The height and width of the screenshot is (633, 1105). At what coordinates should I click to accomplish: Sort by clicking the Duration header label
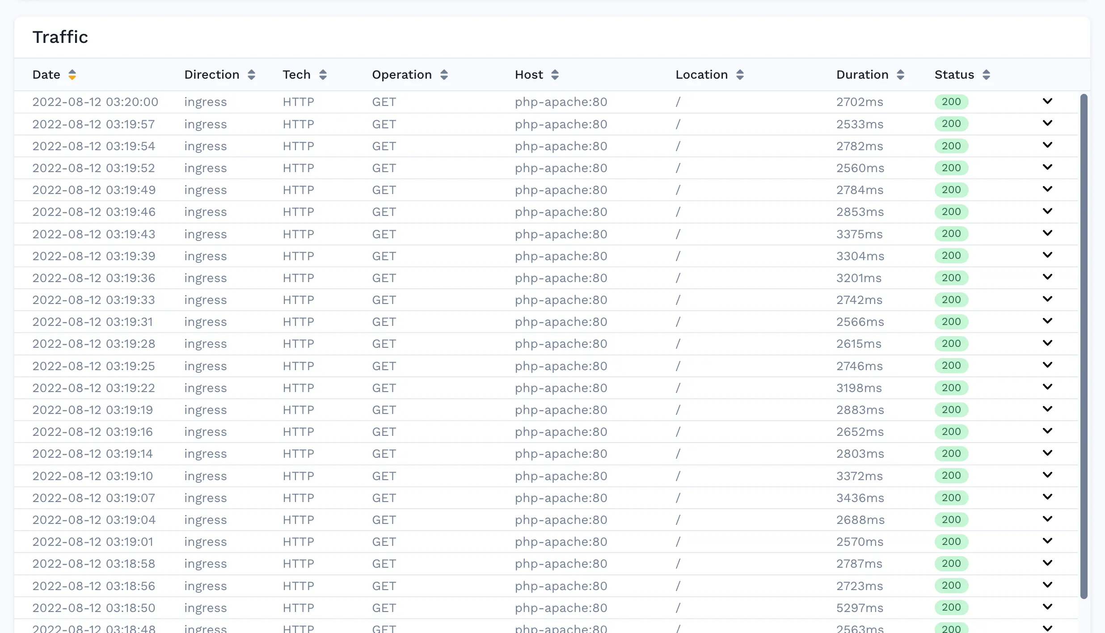(x=862, y=75)
